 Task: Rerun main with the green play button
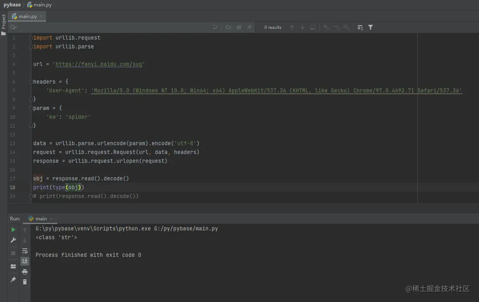(x=13, y=230)
